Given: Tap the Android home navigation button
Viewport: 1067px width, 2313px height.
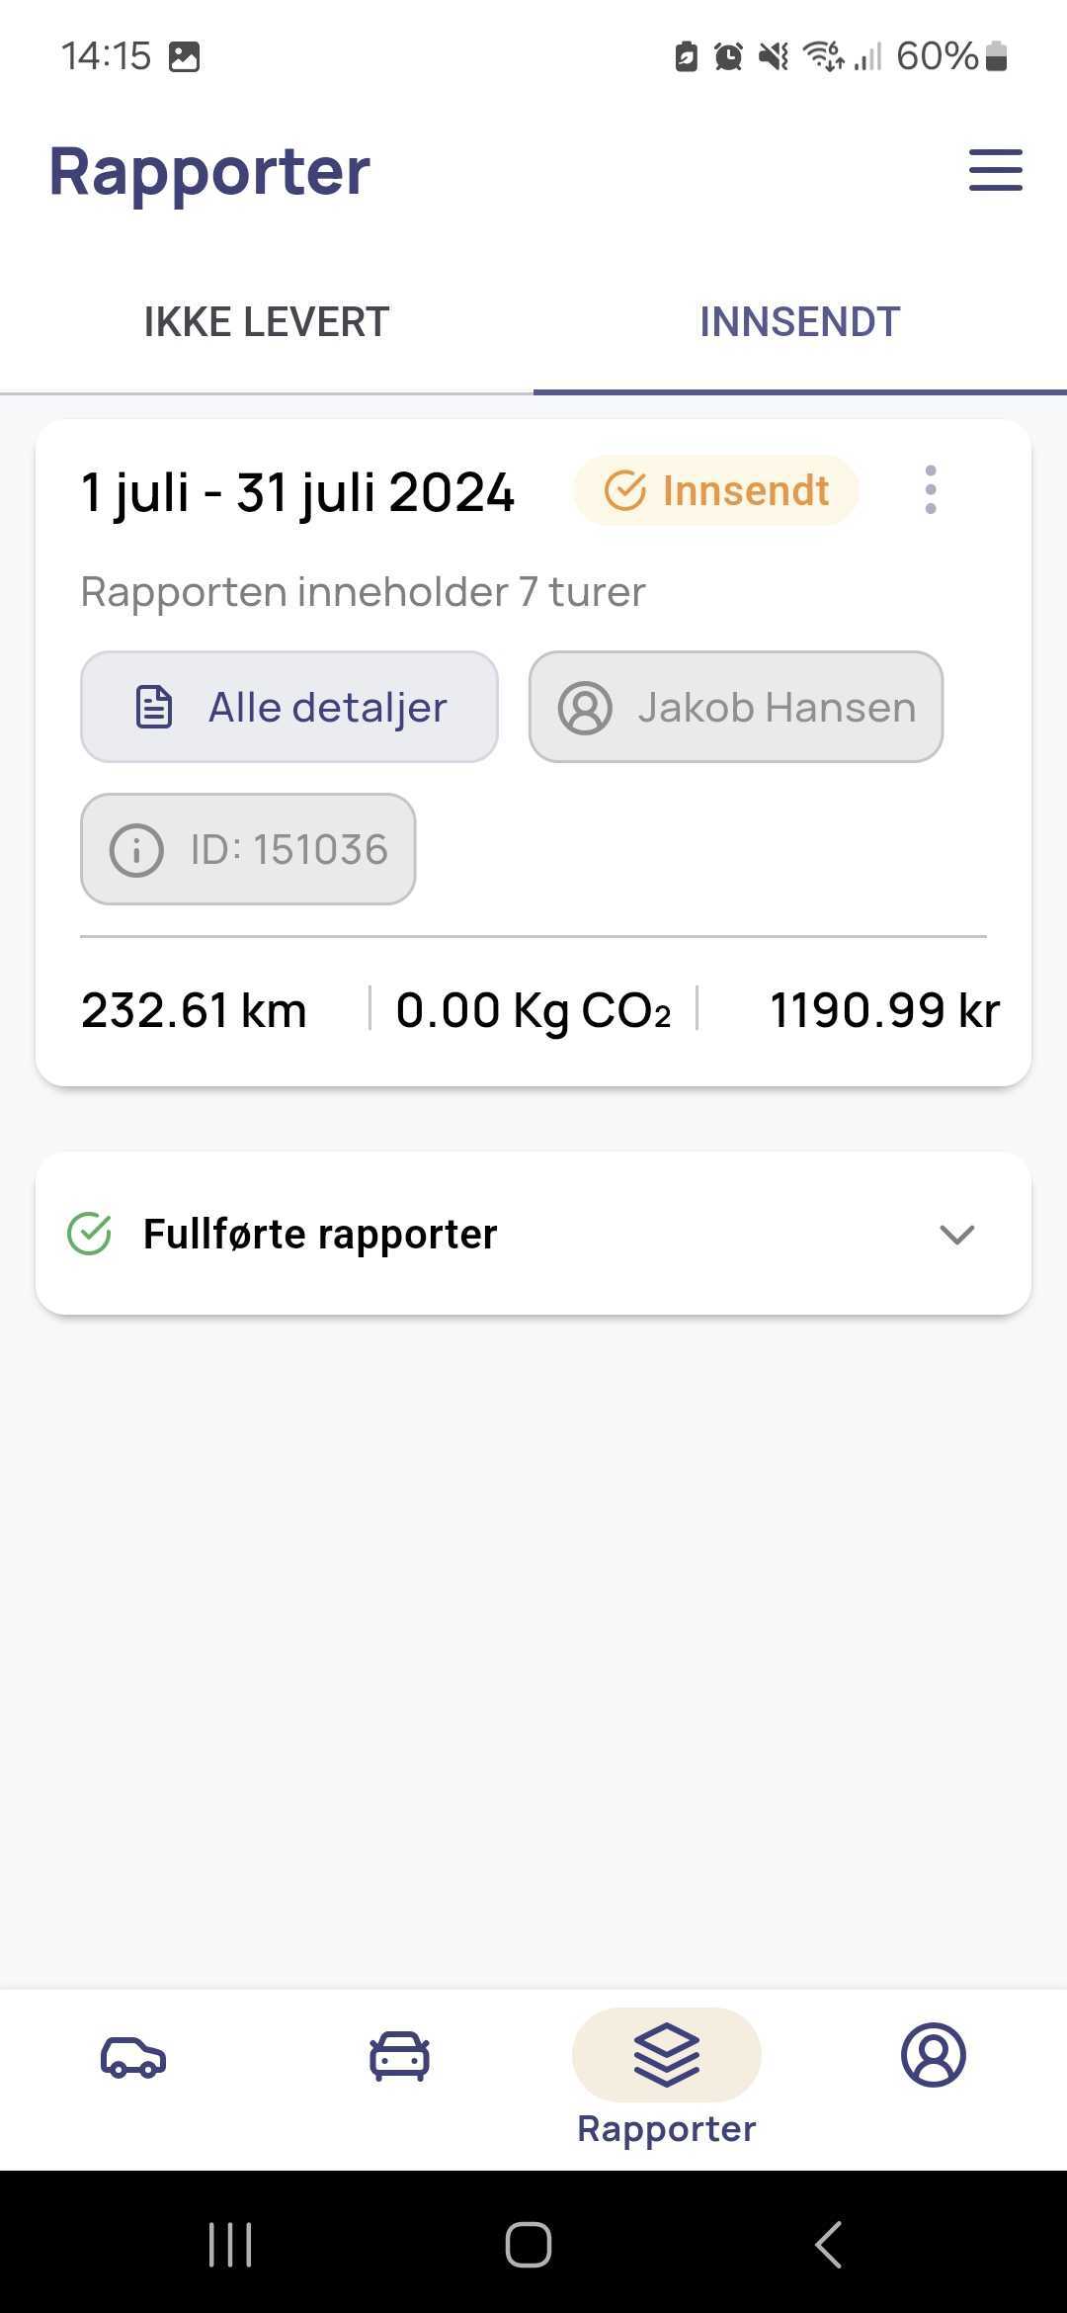Looking at the screenshot, I should coord(529,2244).
